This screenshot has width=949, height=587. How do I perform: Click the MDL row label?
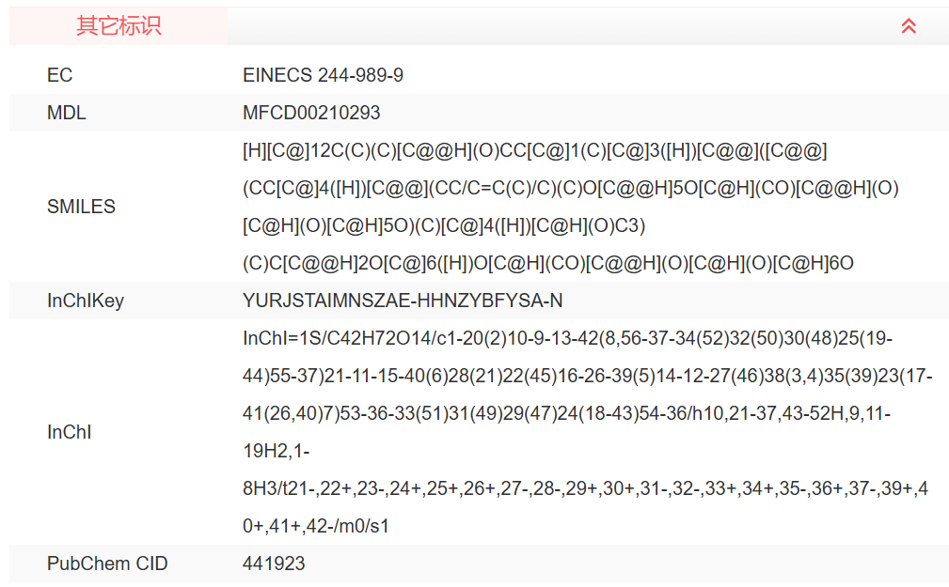(66, 113)
